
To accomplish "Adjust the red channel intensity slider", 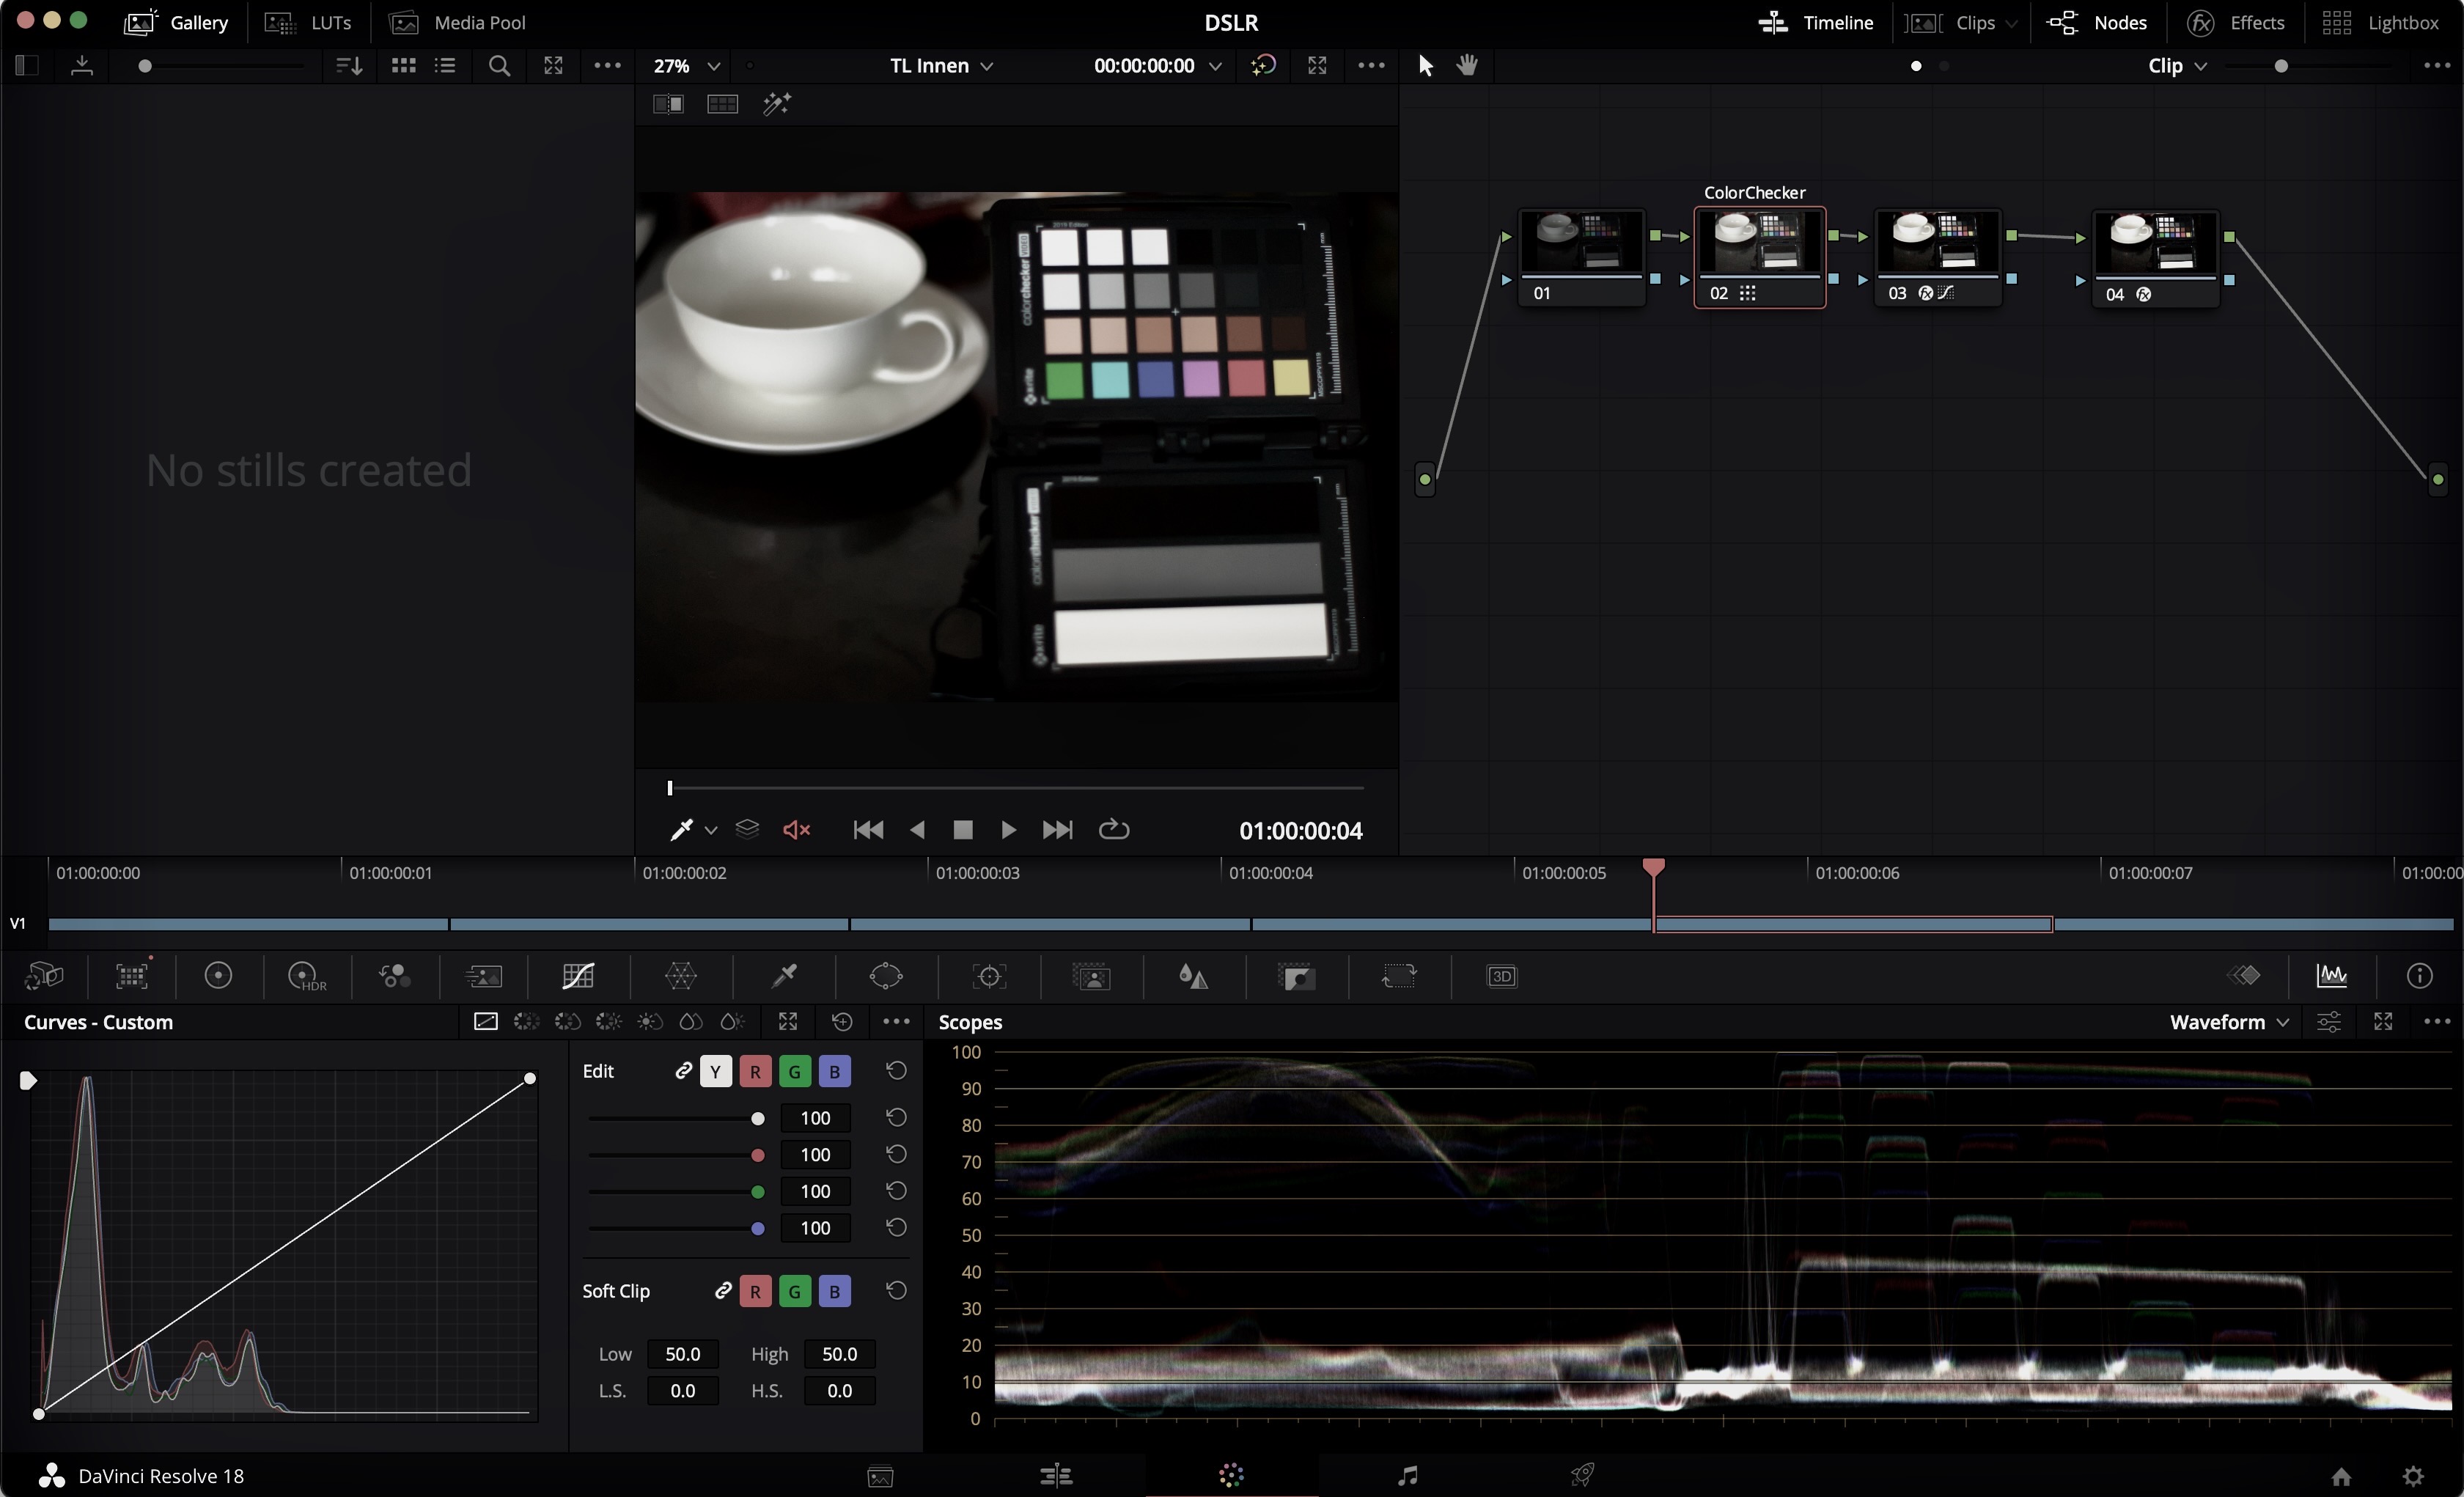I will click(757, 1155).
